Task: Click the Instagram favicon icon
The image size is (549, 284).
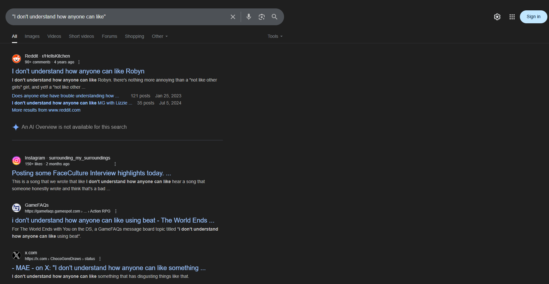Action: tap(16, 161)
